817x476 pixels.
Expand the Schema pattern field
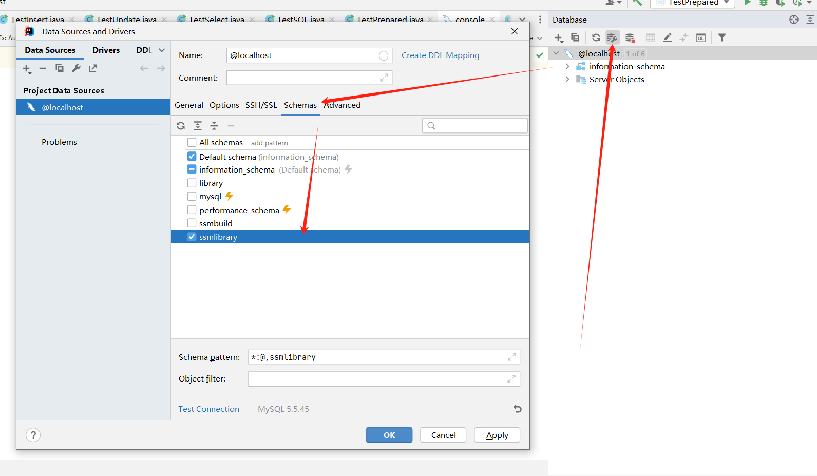[512, 357]
